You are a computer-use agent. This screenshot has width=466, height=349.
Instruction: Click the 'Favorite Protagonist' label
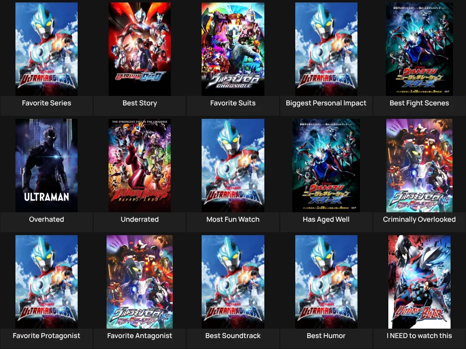click(x=46, y=336)
